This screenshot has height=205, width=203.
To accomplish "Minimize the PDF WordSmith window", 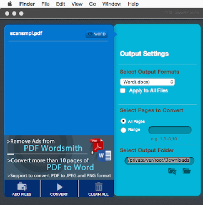I will [x=14, y=14].
